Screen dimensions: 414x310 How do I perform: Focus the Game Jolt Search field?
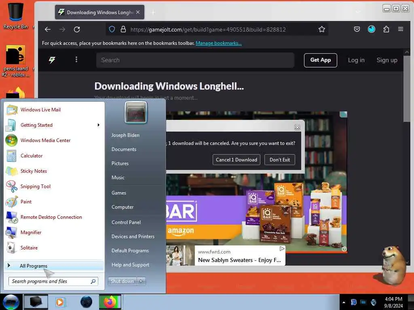(195, 60)
